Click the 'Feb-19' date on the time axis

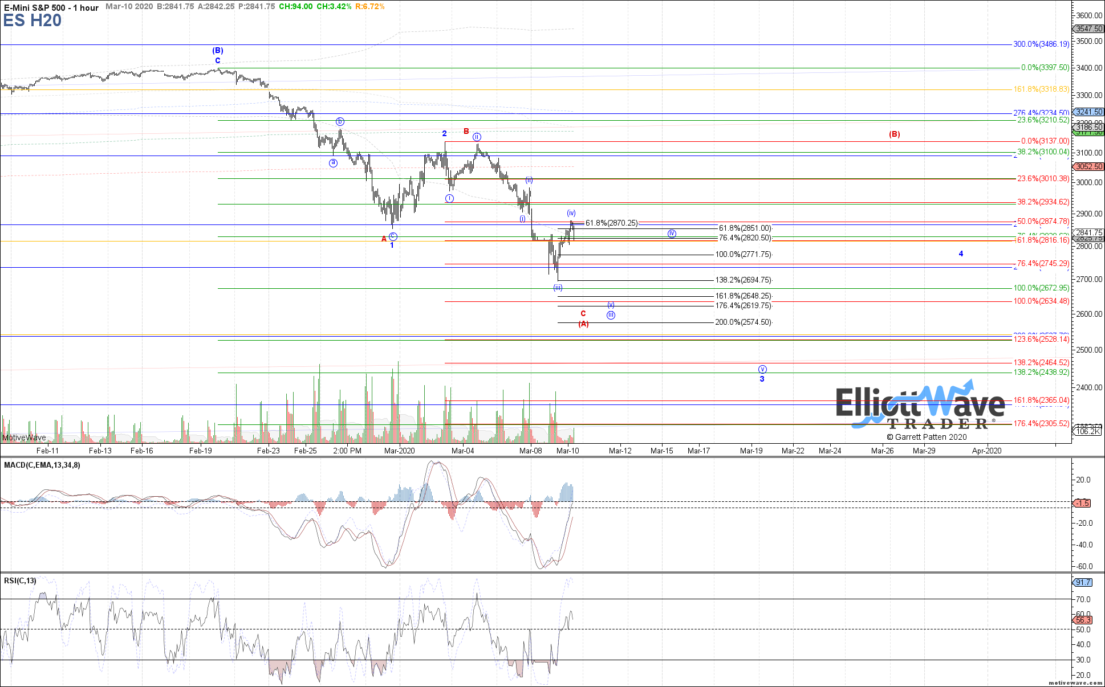[201, 451]
